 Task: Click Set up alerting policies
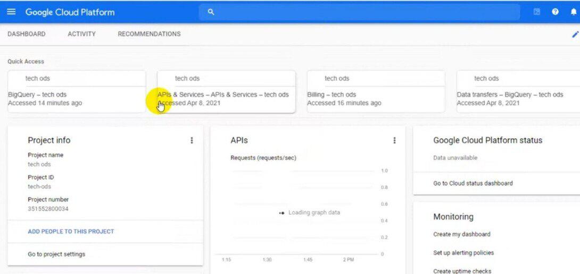pos(463,253)
